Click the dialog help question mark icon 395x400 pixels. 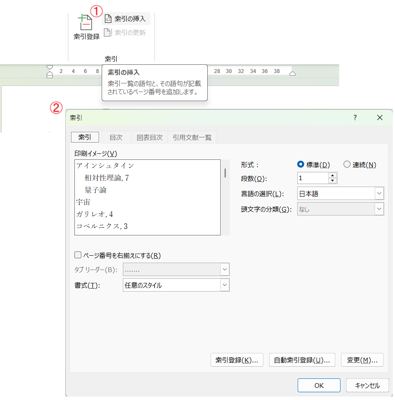pyautogui.click(x=355, y=117)
